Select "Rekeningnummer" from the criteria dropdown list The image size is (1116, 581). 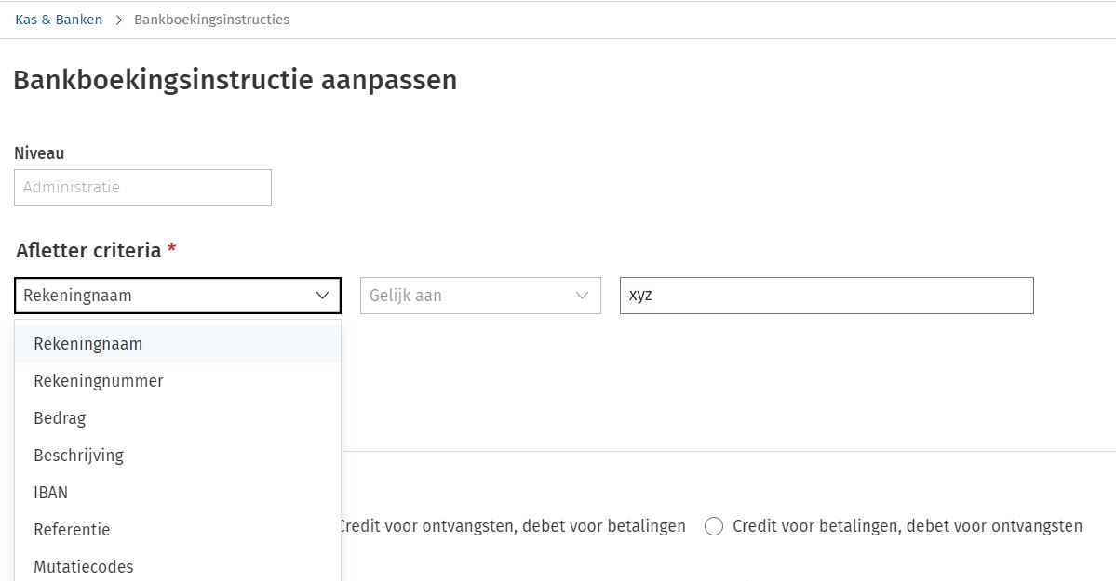tap(99, 380)
